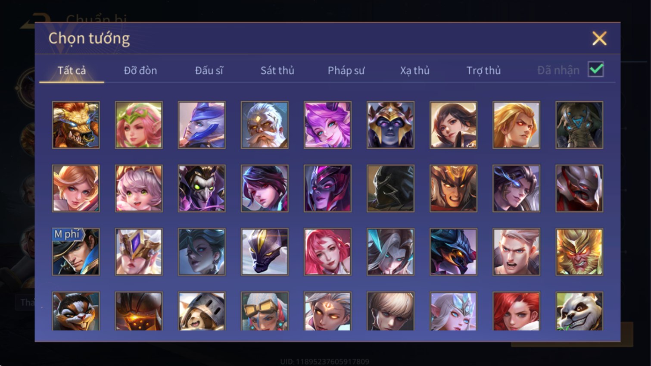Select the green-eyed plague mask hero
The width and height of the screenshot is (651, 366).
pyautogui.click(x=202, y=188)
